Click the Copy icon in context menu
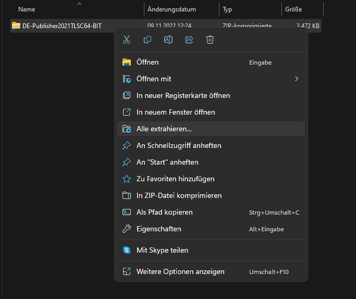The height and width of the screenshot is (299, 356). [148, 40]
